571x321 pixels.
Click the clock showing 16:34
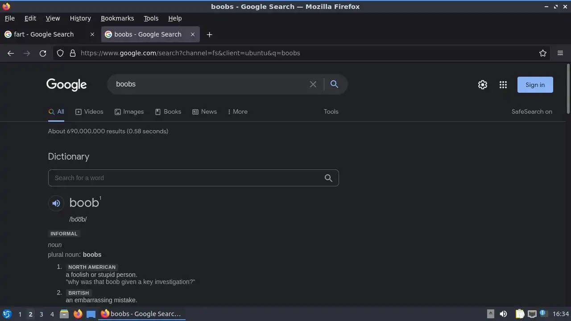click(561, 314)
